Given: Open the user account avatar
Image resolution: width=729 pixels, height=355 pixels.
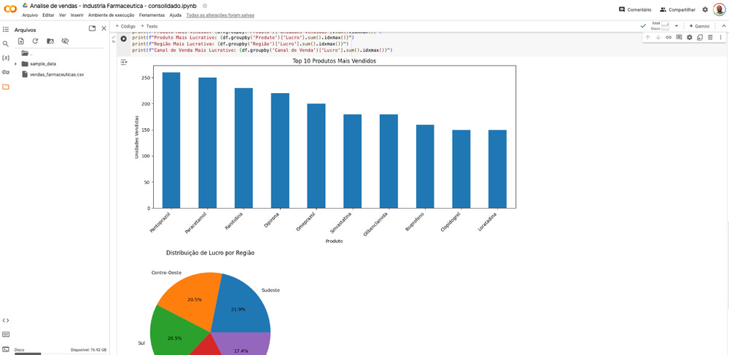Looking at the screenshot, I should coord(720,9).
